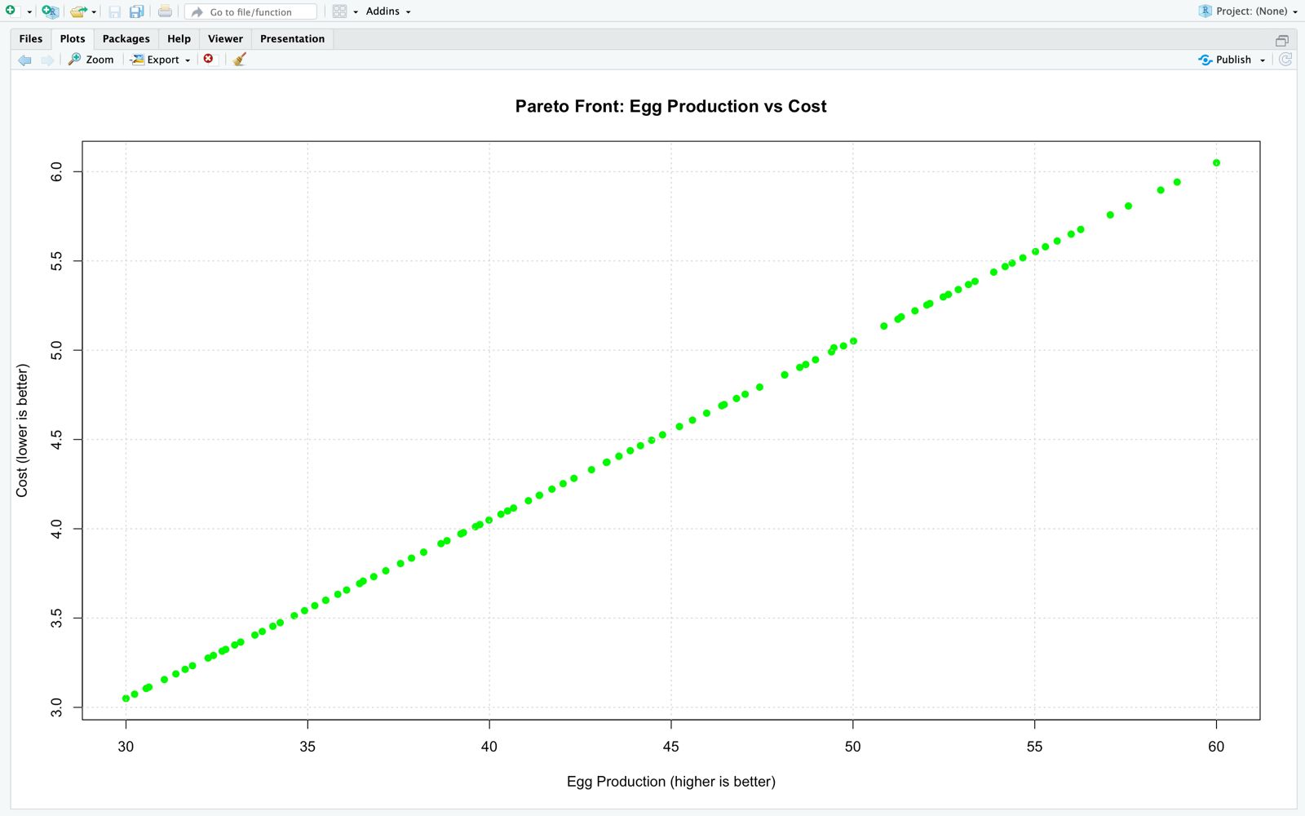Click the Create a Project icon
This screenshot has height=816, width=1305.
(x=50, y=11)
